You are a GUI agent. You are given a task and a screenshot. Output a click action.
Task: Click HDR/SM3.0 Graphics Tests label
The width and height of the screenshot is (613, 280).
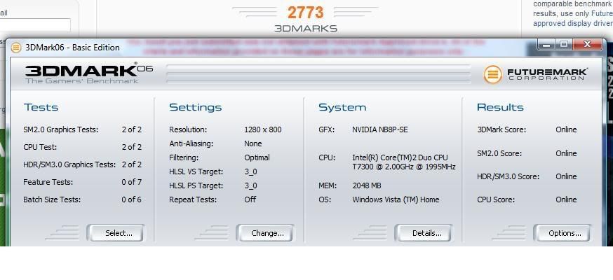coord(69,164)
